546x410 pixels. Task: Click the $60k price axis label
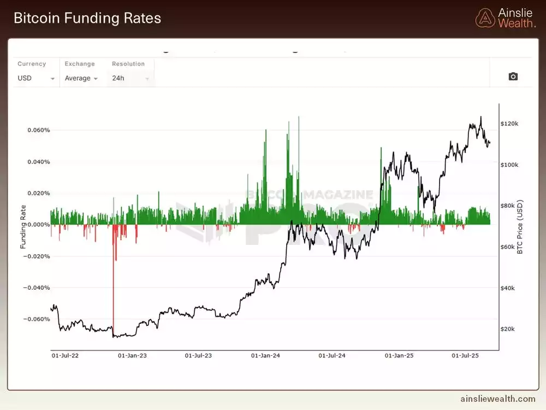tap(507, 247)
